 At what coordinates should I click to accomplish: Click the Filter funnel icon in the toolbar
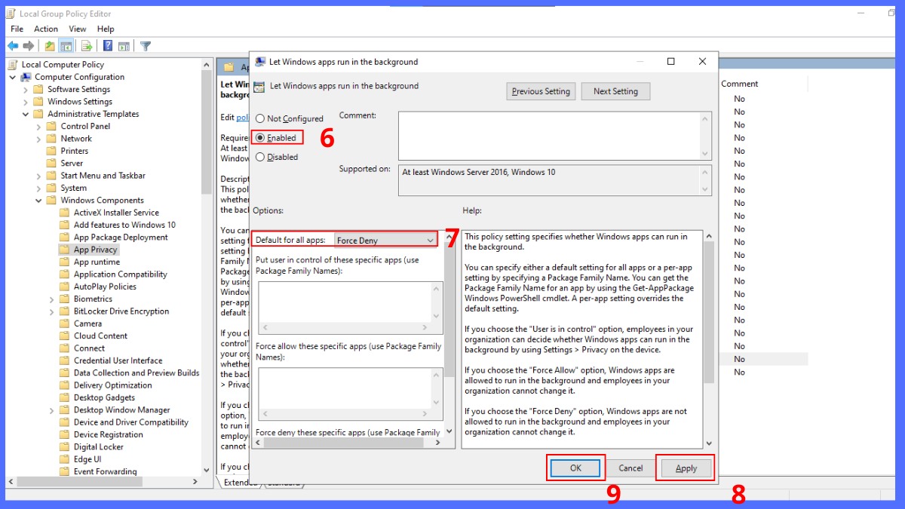coord(146,45)
